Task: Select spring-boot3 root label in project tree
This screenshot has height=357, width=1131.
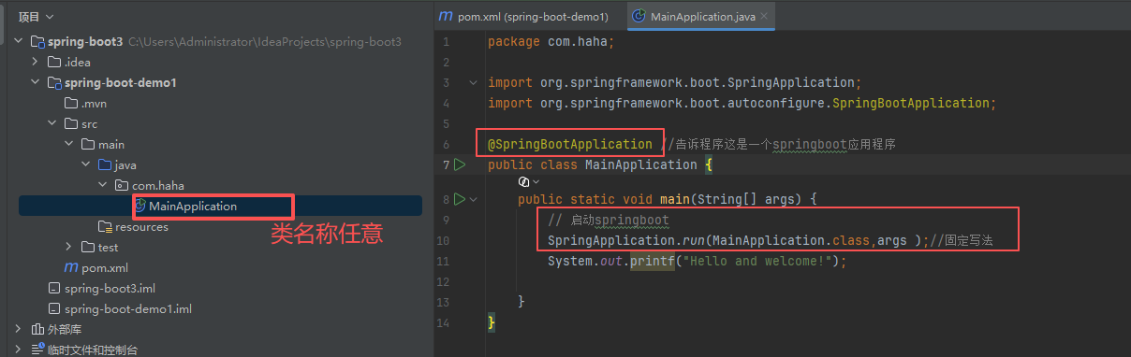Action: tap(85, 41)
